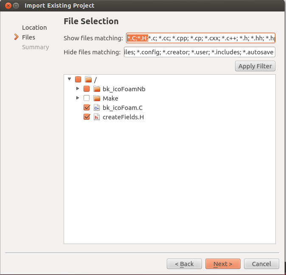The image size is (286, 275).
Task: Click the Make folder icon
Action: [x=96, y=98]
